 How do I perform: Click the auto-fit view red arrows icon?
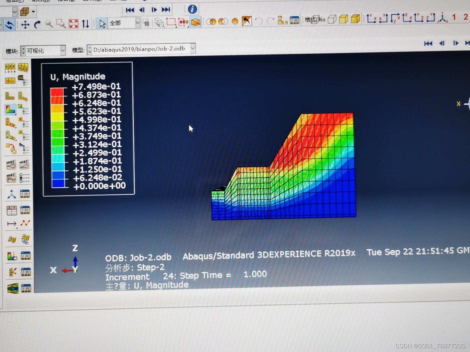coord(73,23)
